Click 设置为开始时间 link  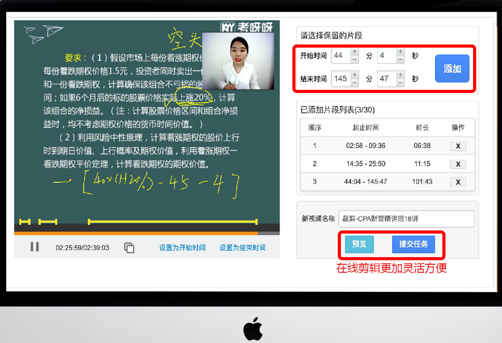click(x=182, y=248)
